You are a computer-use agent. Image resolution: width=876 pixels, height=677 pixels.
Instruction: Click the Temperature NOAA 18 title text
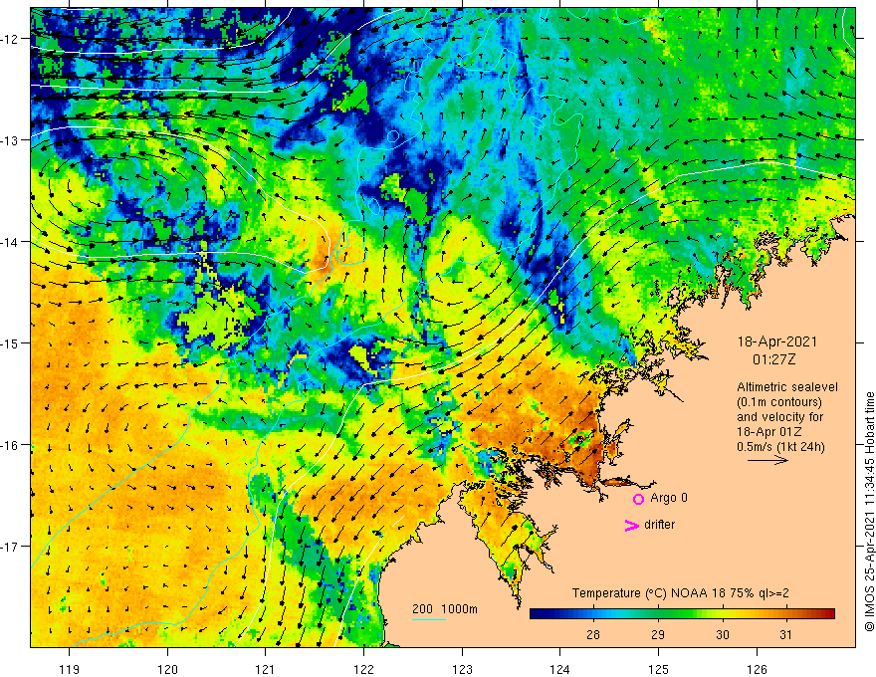[x=681, y=593]
